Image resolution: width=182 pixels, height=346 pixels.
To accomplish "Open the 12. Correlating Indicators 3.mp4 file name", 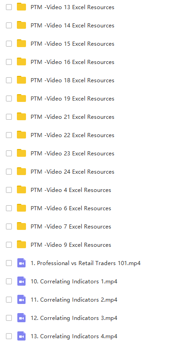I will (74, 318).
